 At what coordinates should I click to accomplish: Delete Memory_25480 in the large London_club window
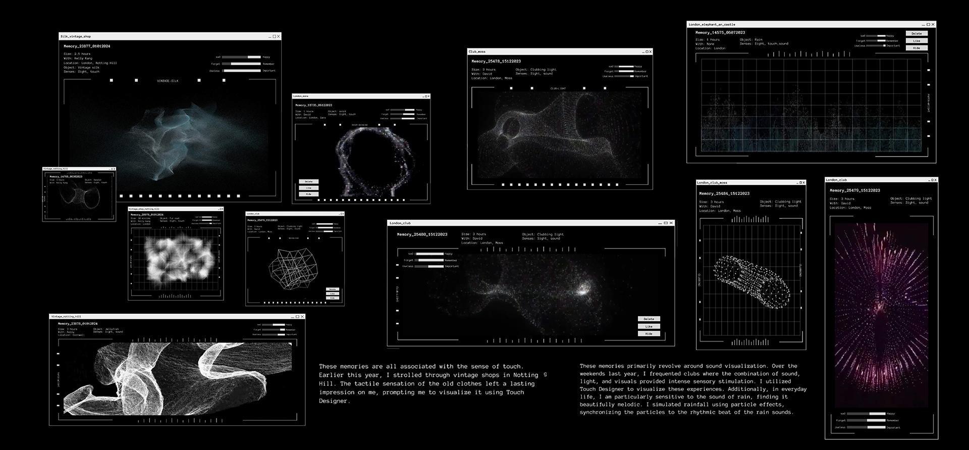(x=649, y=319)
